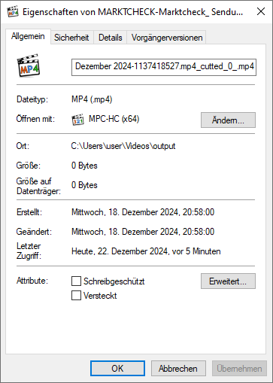Open the Details tab
273x383 pixels.
[x=111, y=38]
